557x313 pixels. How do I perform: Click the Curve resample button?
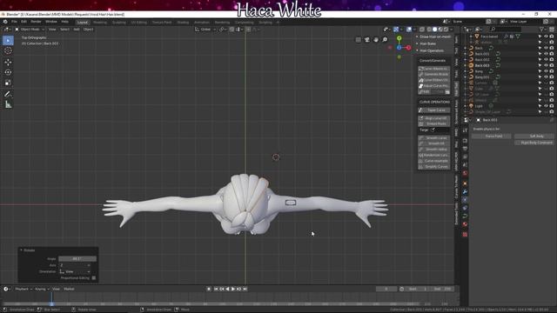pos(434,161)
